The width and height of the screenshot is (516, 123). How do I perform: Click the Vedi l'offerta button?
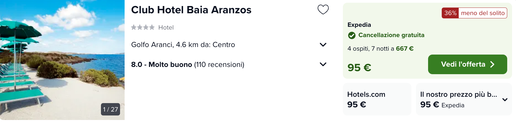point(467,64)
